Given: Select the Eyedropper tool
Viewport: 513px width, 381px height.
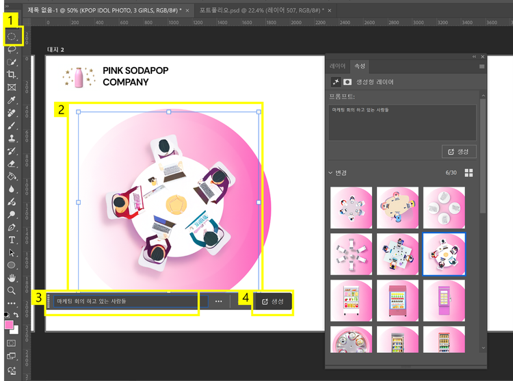Looking at the screenshot, I should coord(12,100).
